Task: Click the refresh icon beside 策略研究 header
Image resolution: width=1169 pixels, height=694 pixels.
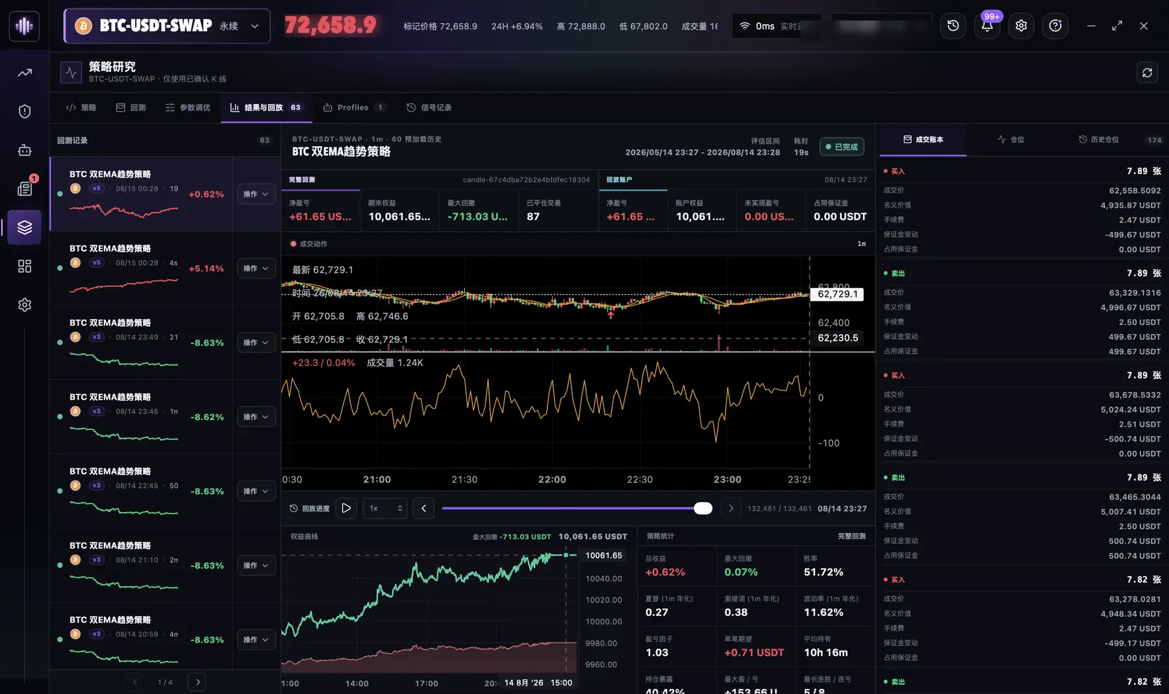Action: (1148, 72)
